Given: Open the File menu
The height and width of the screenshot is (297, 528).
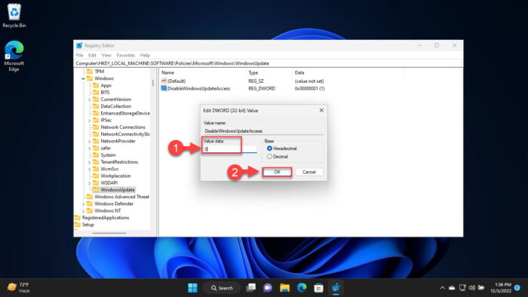Looking at the screenshot, I should [79, 55].
